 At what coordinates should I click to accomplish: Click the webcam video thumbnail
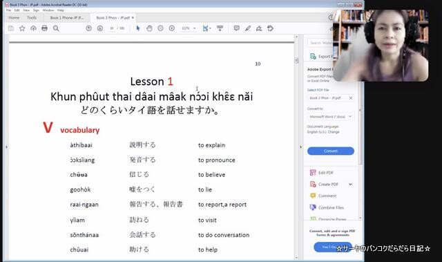(x=381, y=46)
